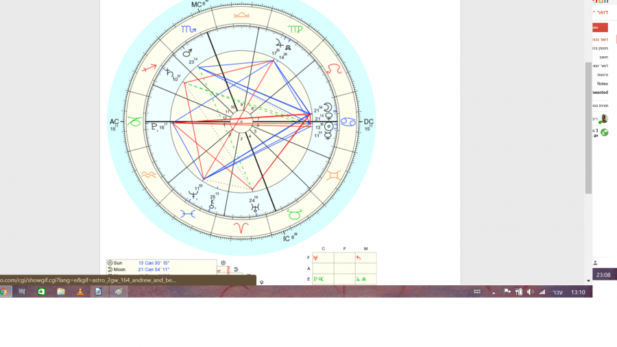Click the orange Aquarius waves symbol

pyautogui.click(x=149, y=175)
